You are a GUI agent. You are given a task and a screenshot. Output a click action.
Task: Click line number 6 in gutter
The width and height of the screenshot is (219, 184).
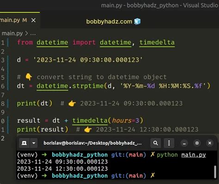[3, 86]
